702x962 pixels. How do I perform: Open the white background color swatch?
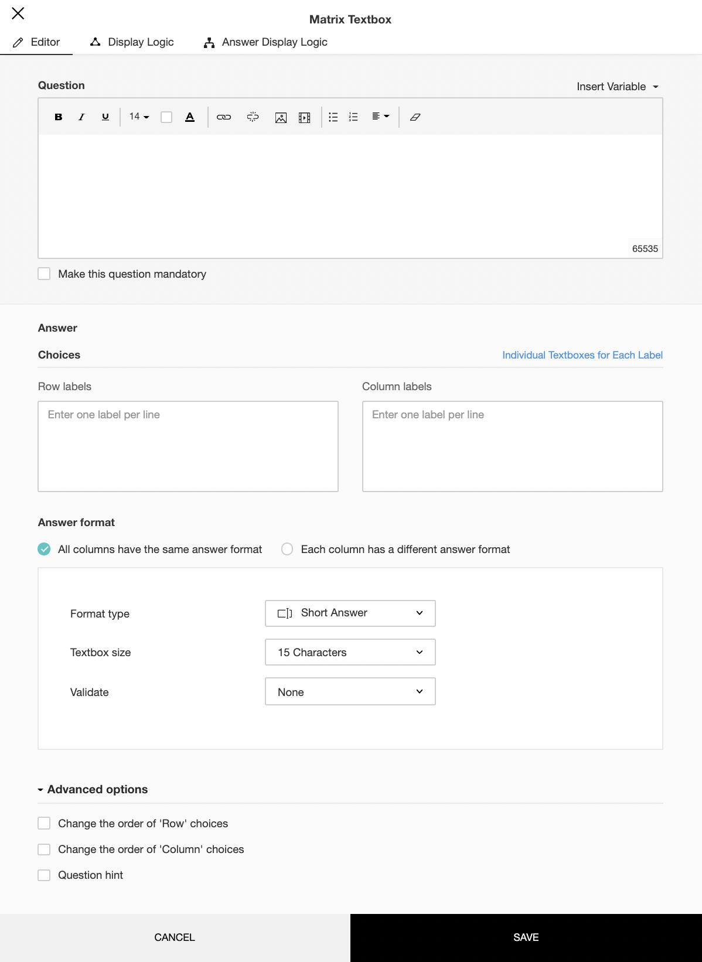coord(166,117)
